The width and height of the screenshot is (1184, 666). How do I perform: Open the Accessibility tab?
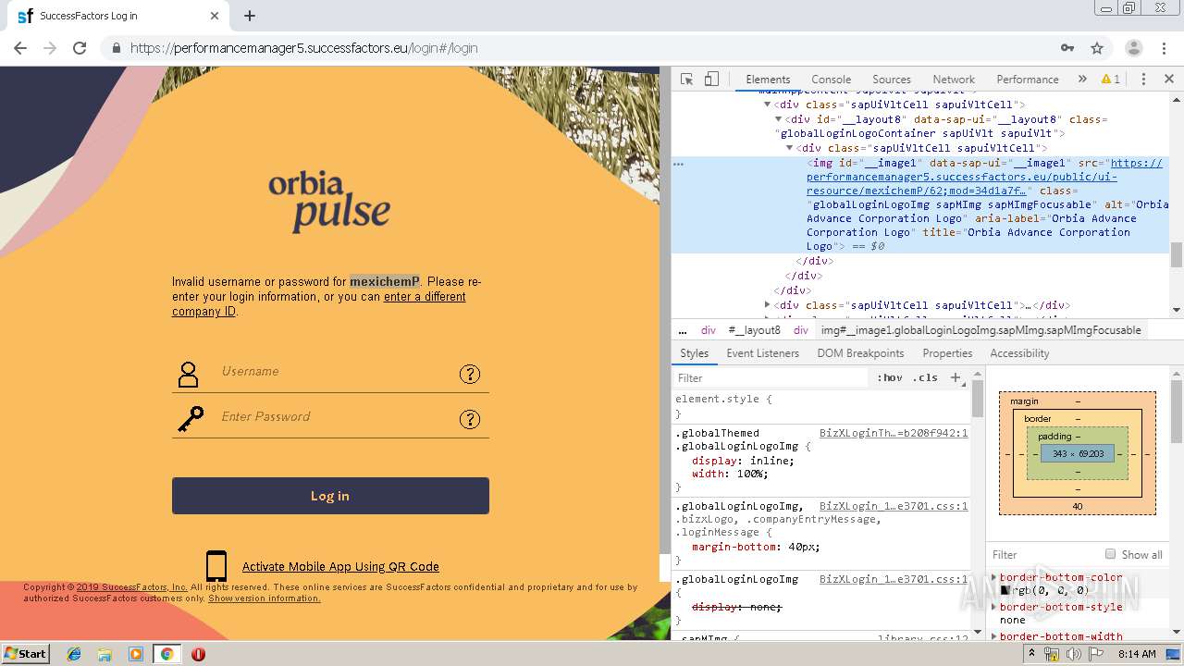tap(1019, 353)
